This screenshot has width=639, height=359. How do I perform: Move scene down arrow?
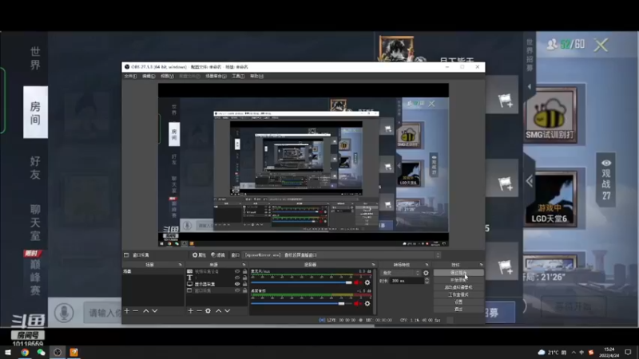pyautogui.click(x=155, y=311)
